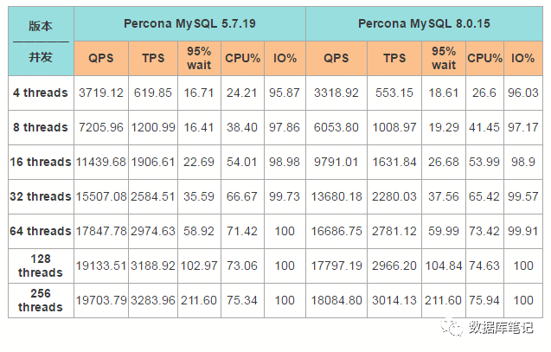Click the 并发 label in the header corner

click(41, 58)
